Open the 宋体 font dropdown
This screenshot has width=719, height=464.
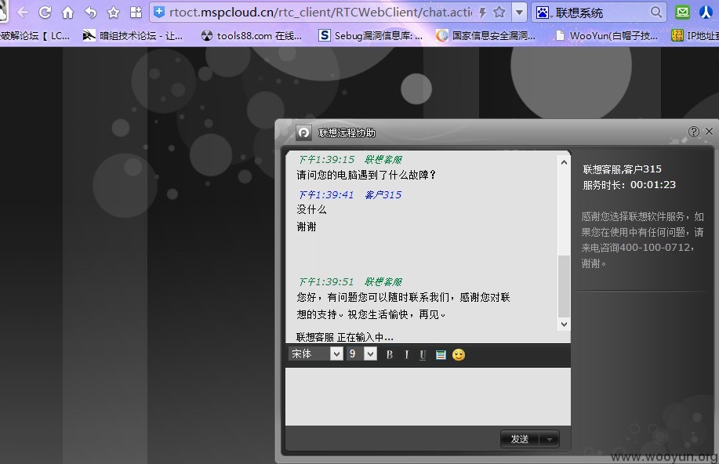(336, 354)
